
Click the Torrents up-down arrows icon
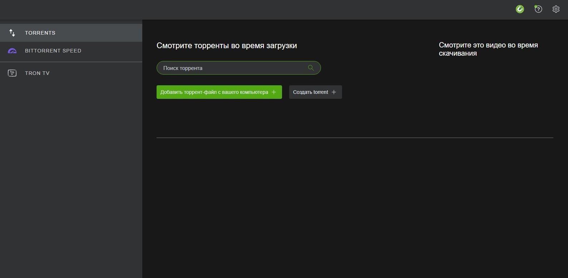click(12, 33)
